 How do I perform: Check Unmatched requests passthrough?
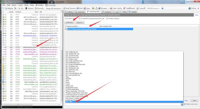coord(79,19)
